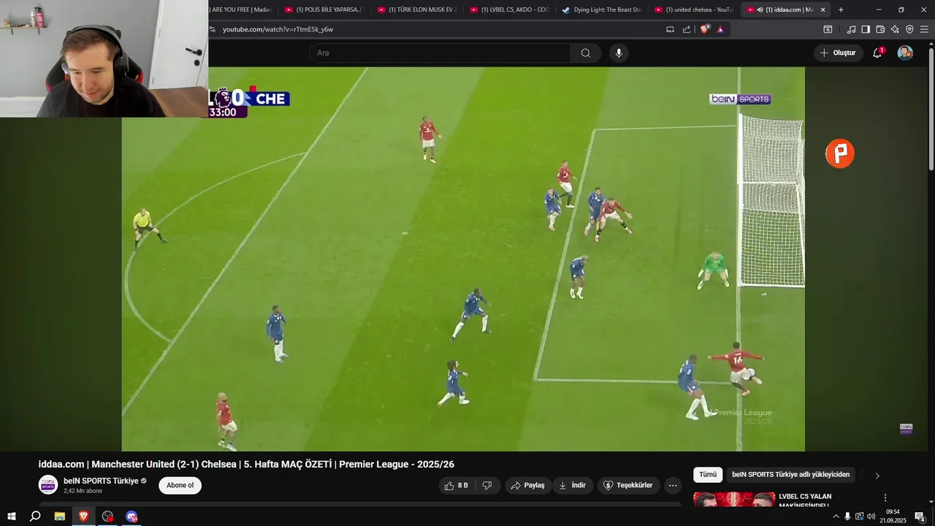Close the active iddaa.com tab
This screenshot has height=526, width=935.
tap(823, 9)
